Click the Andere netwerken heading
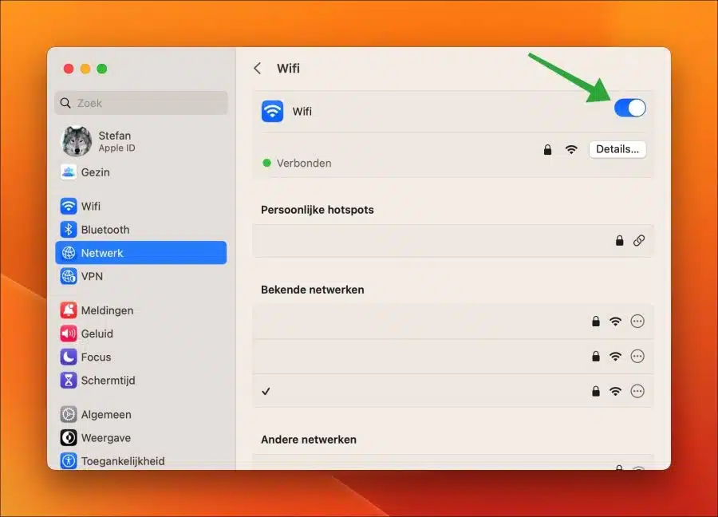The height and width of the screenshot is (517, 718). click(x=309, y=440)
